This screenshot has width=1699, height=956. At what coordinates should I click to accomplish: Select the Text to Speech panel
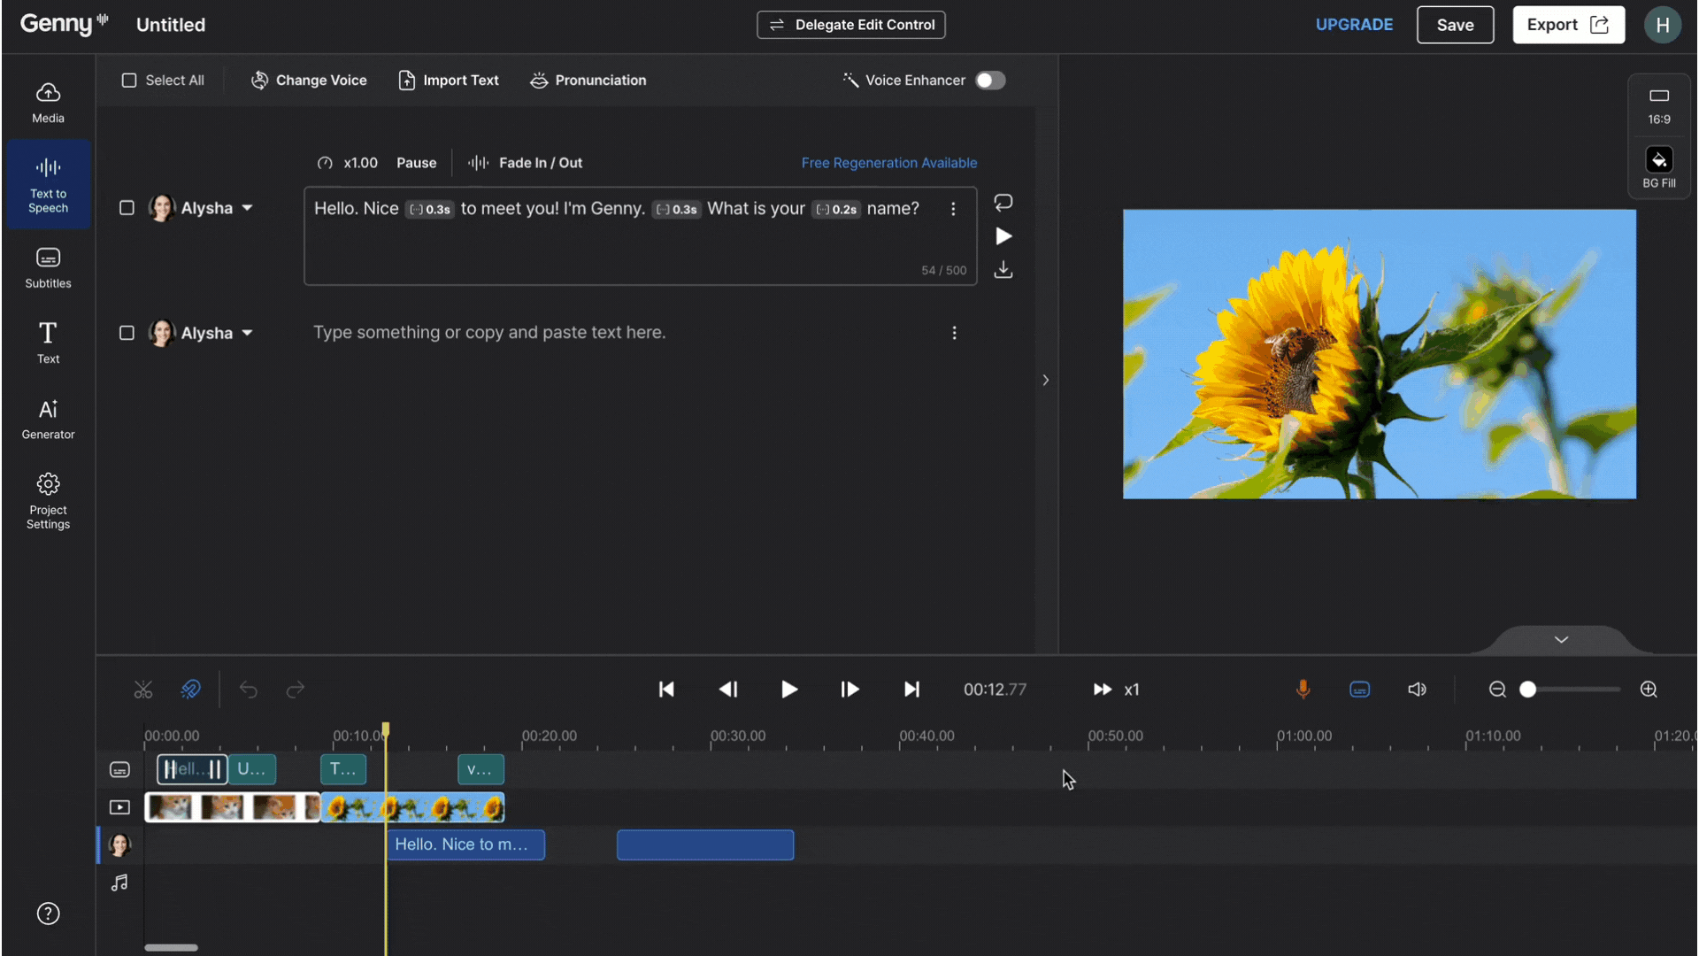coord(48,183)
